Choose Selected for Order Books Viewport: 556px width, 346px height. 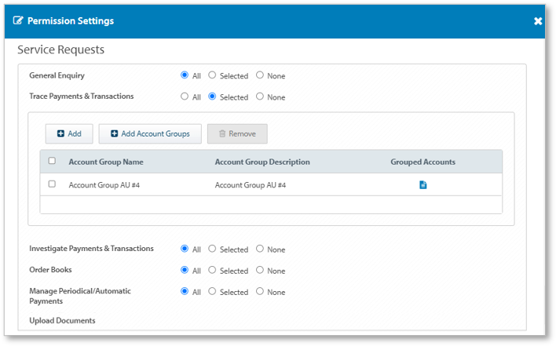(x=212, y=270)
